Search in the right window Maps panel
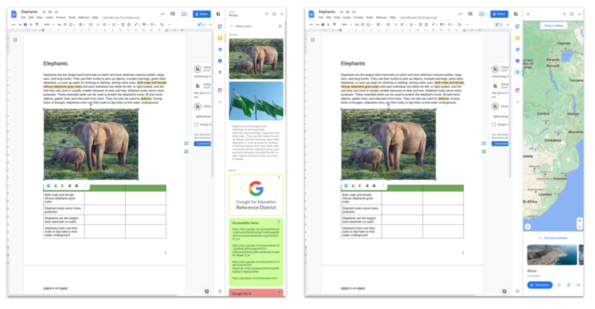The width and height of the screenshot is (595, 309). (x=565, y=14)
